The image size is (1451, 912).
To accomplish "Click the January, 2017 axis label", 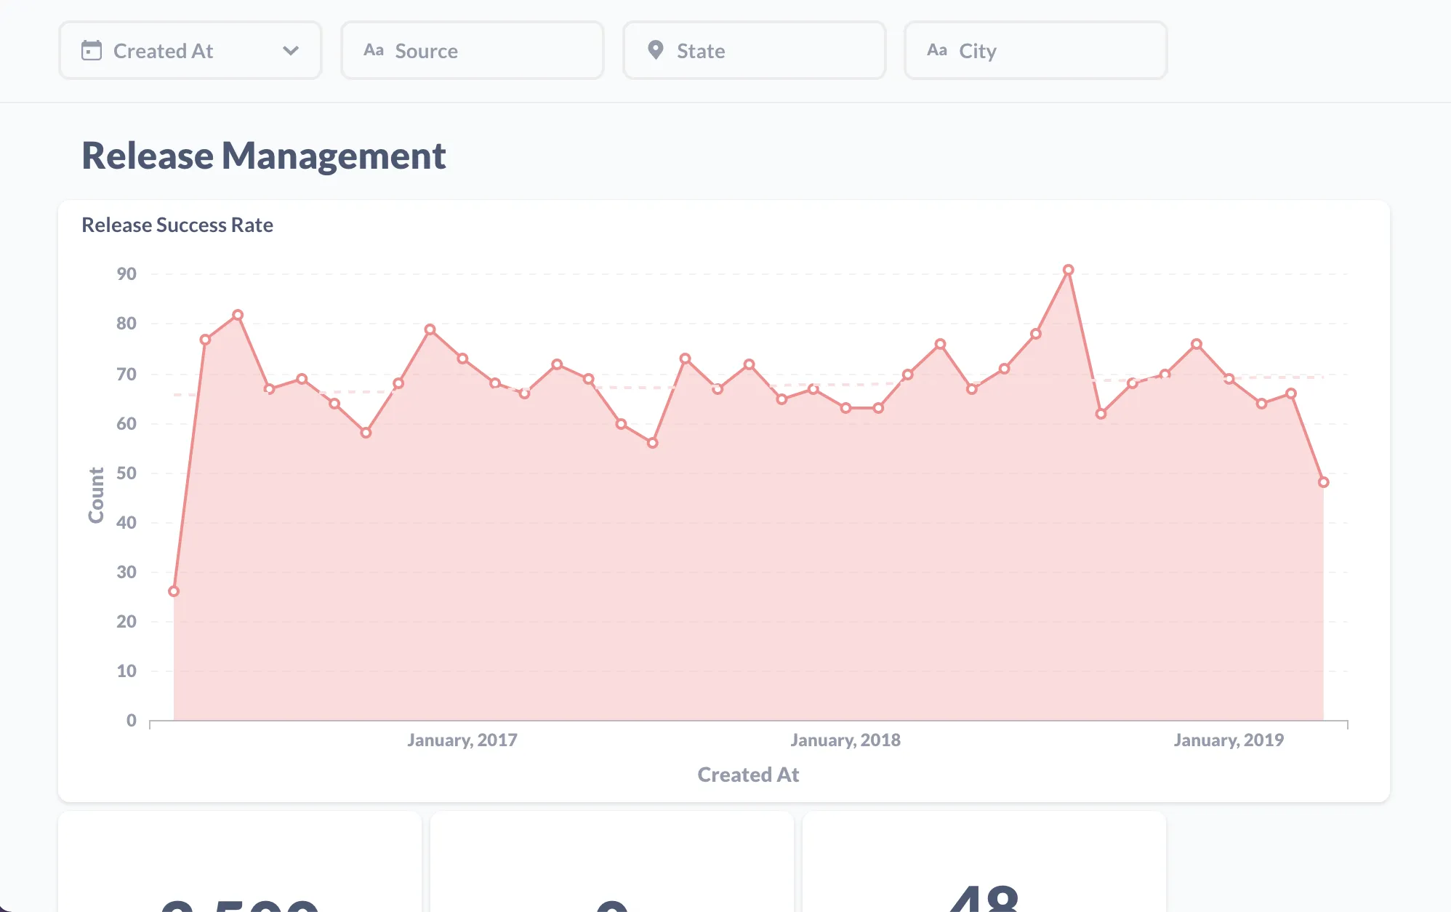I will 462,740.
